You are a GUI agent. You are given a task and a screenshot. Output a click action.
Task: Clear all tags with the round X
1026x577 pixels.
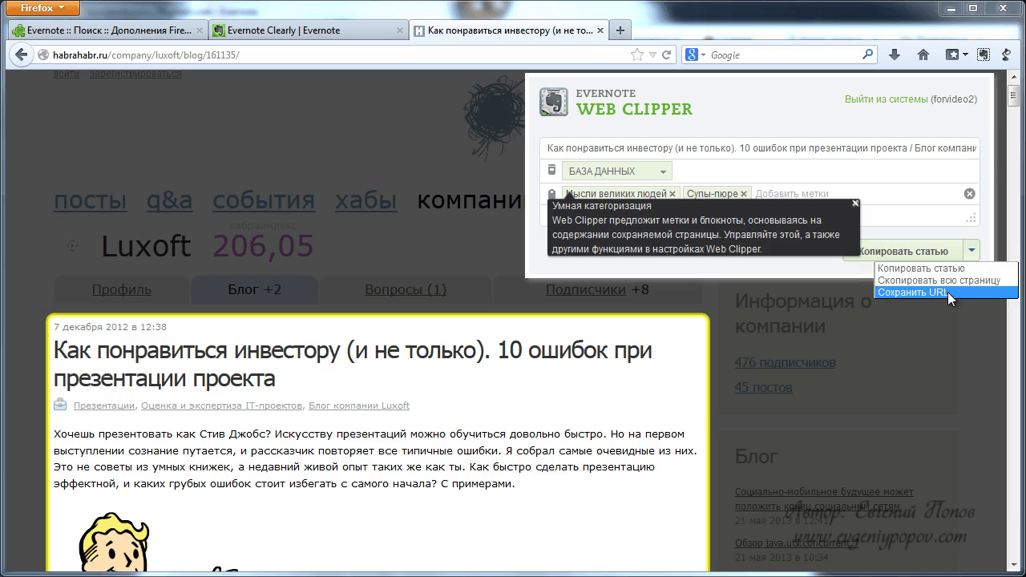pyautogui.click(x=969, y=194)
